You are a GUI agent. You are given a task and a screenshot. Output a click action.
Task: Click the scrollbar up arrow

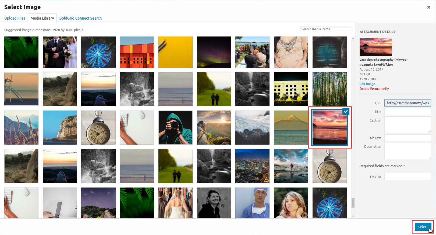(x=353, y=39)
